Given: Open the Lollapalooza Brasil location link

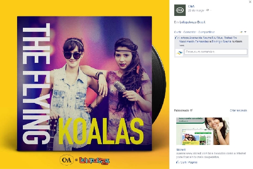Looking at the screenshot, I should pos(193,22).
